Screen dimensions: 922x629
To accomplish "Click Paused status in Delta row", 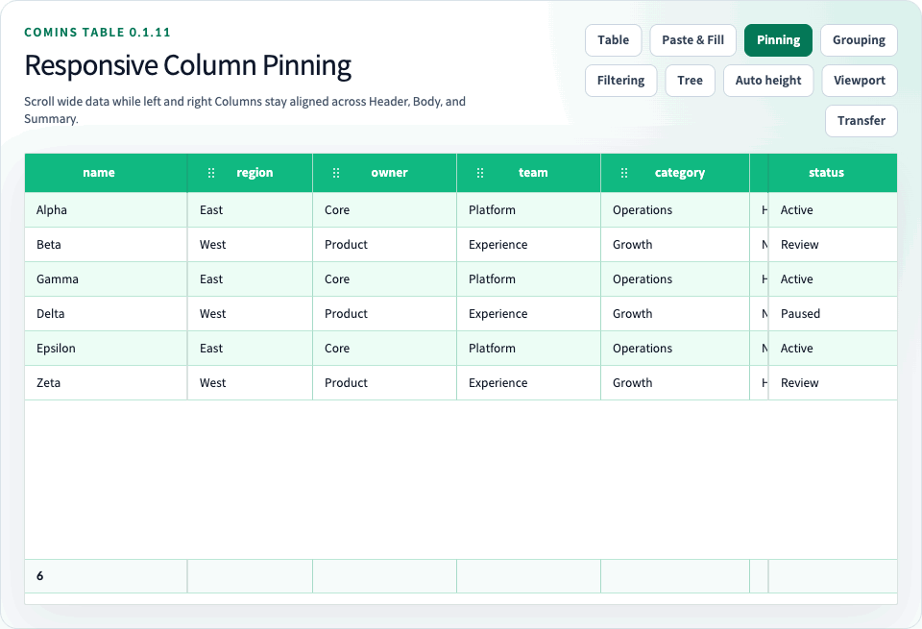I will click(833, 314).
